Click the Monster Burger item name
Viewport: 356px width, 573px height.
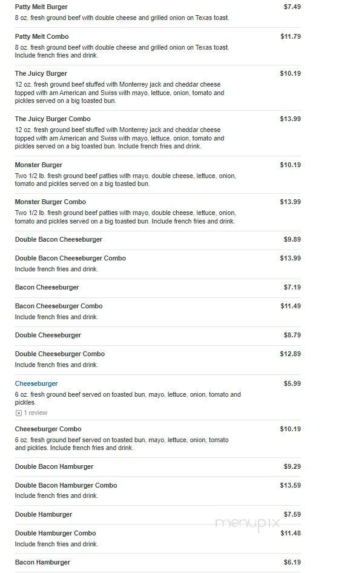pyautogui.click(x=38, y=165)
